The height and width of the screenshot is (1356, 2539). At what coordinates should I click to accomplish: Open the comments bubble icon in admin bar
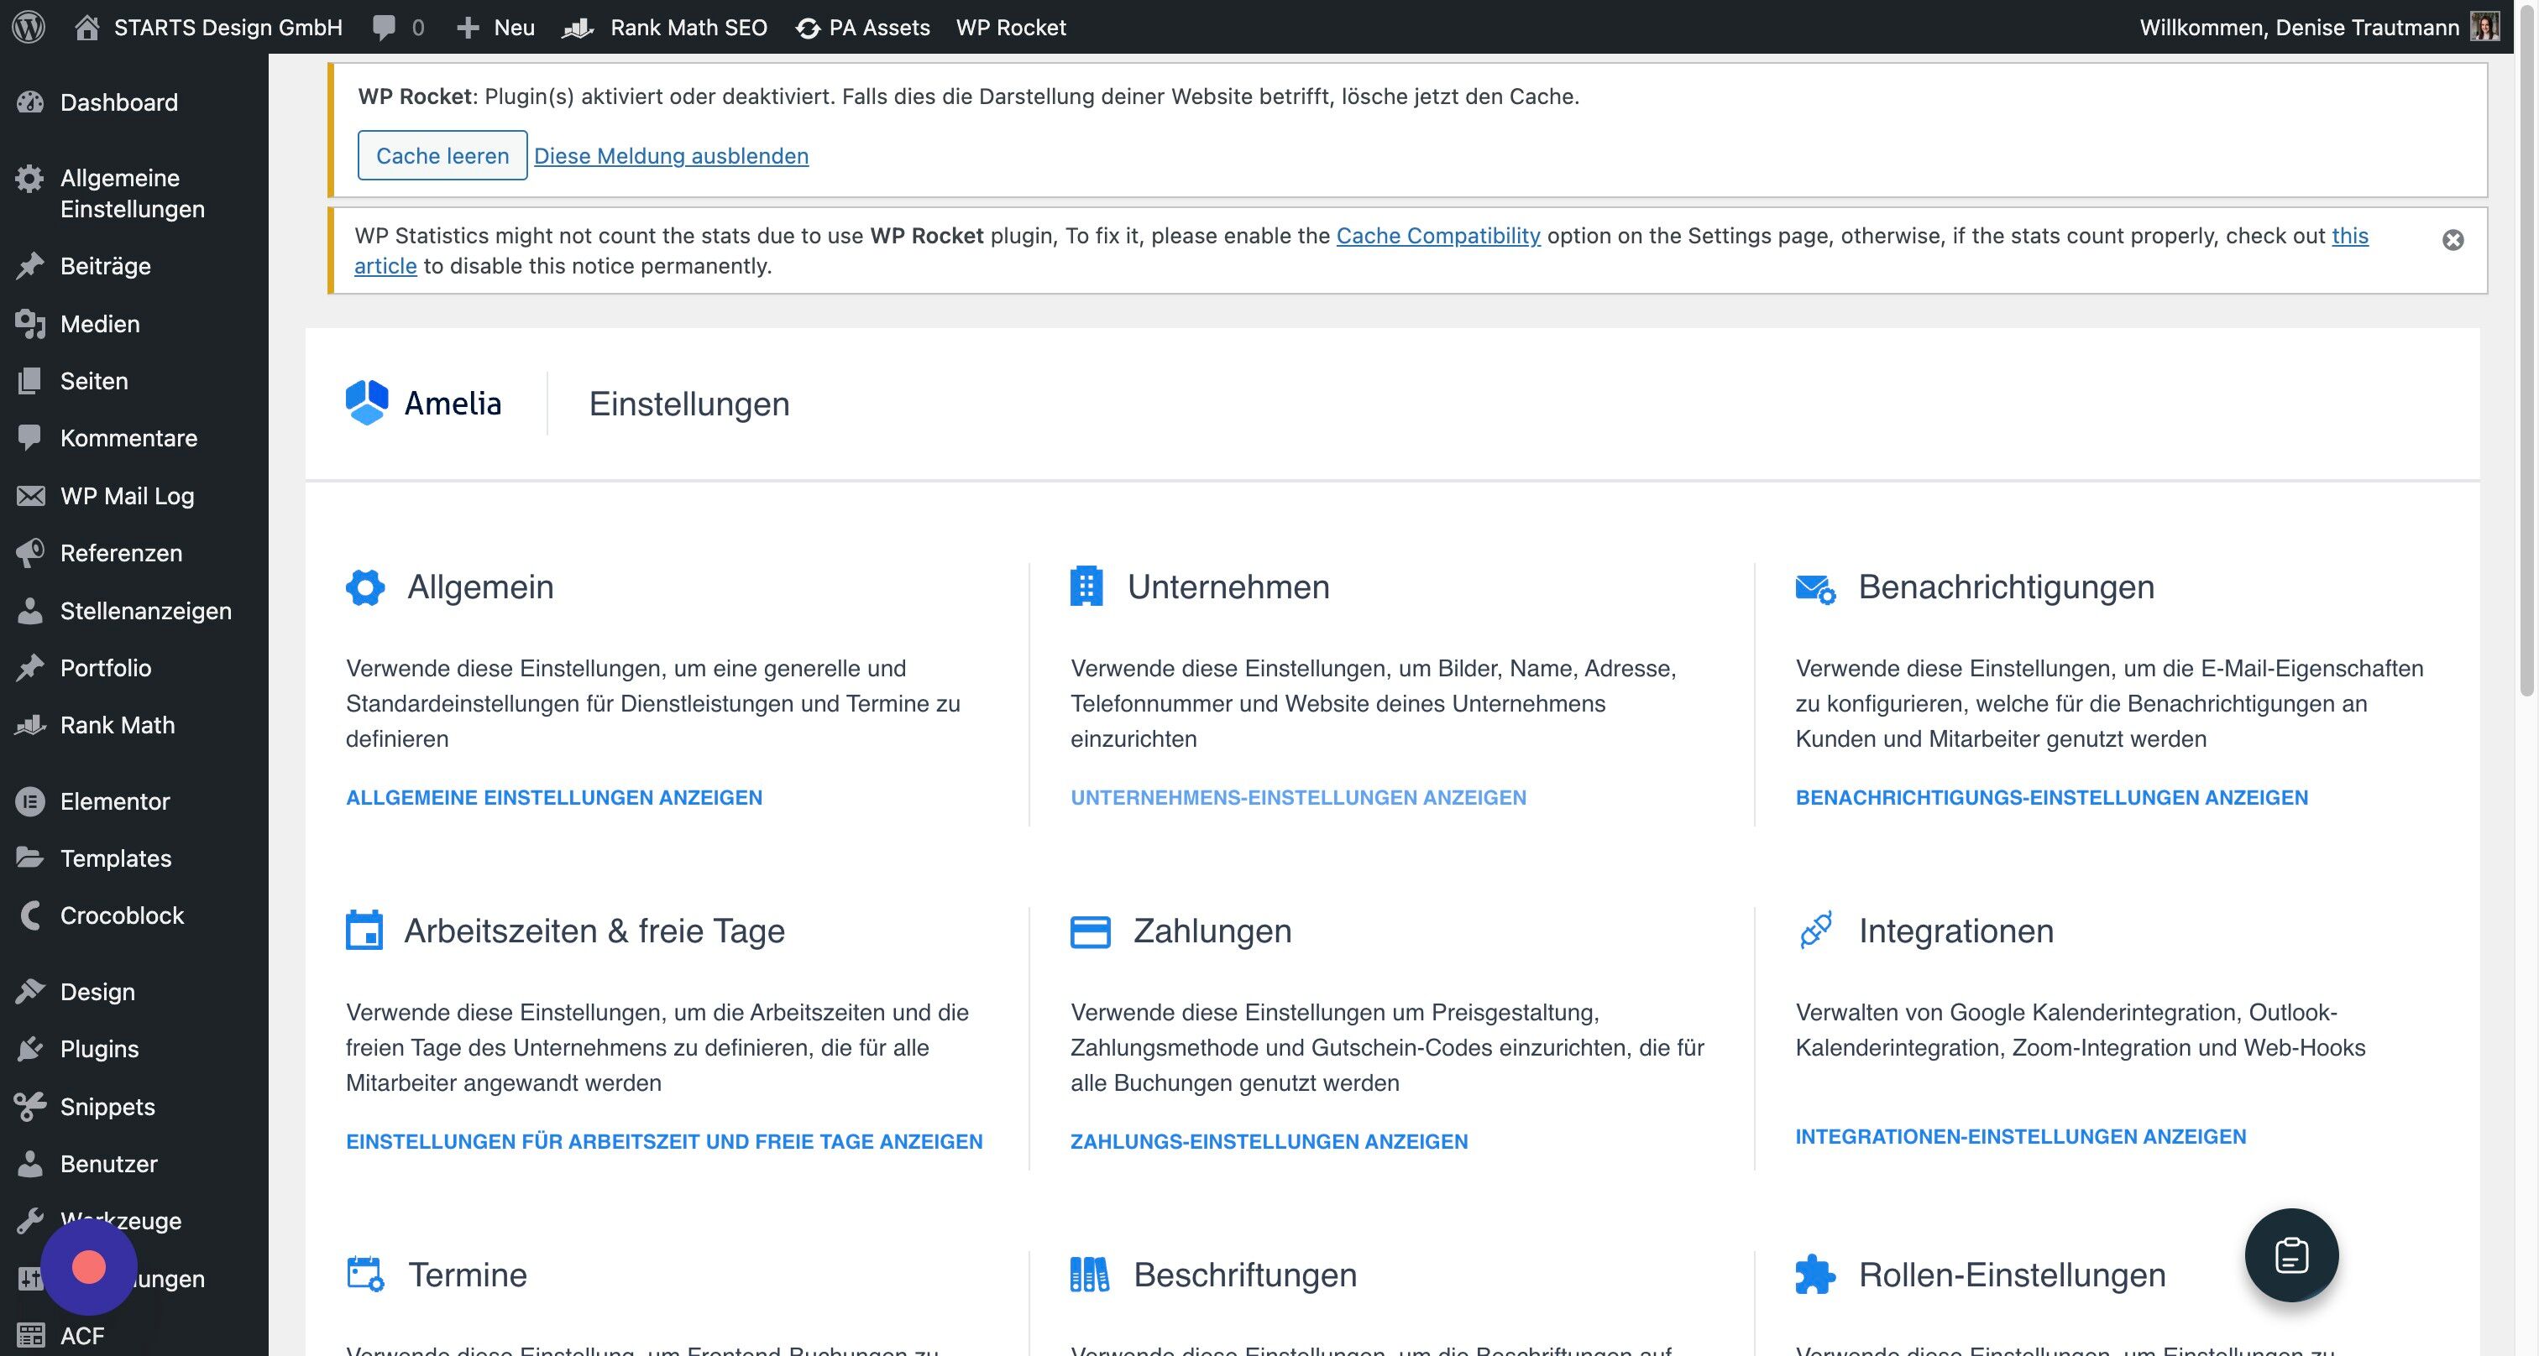[384, 28]
